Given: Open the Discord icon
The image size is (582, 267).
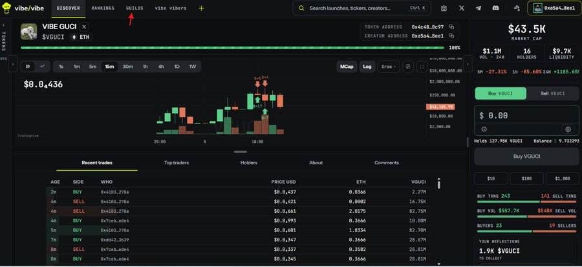Looking at the screenshot, I should 495,8.
